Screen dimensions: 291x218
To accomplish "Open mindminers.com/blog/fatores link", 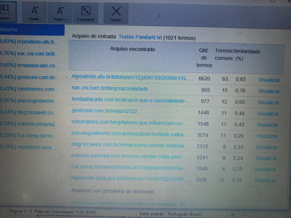I will pyautogui.click(x=129, y=123).
